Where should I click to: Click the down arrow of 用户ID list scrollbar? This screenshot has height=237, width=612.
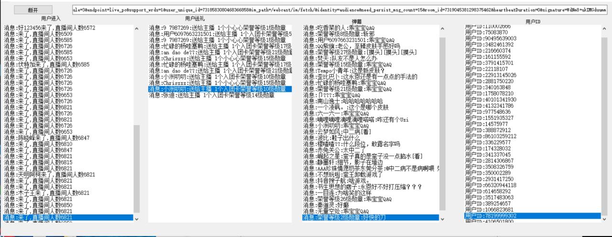(604, 219)
